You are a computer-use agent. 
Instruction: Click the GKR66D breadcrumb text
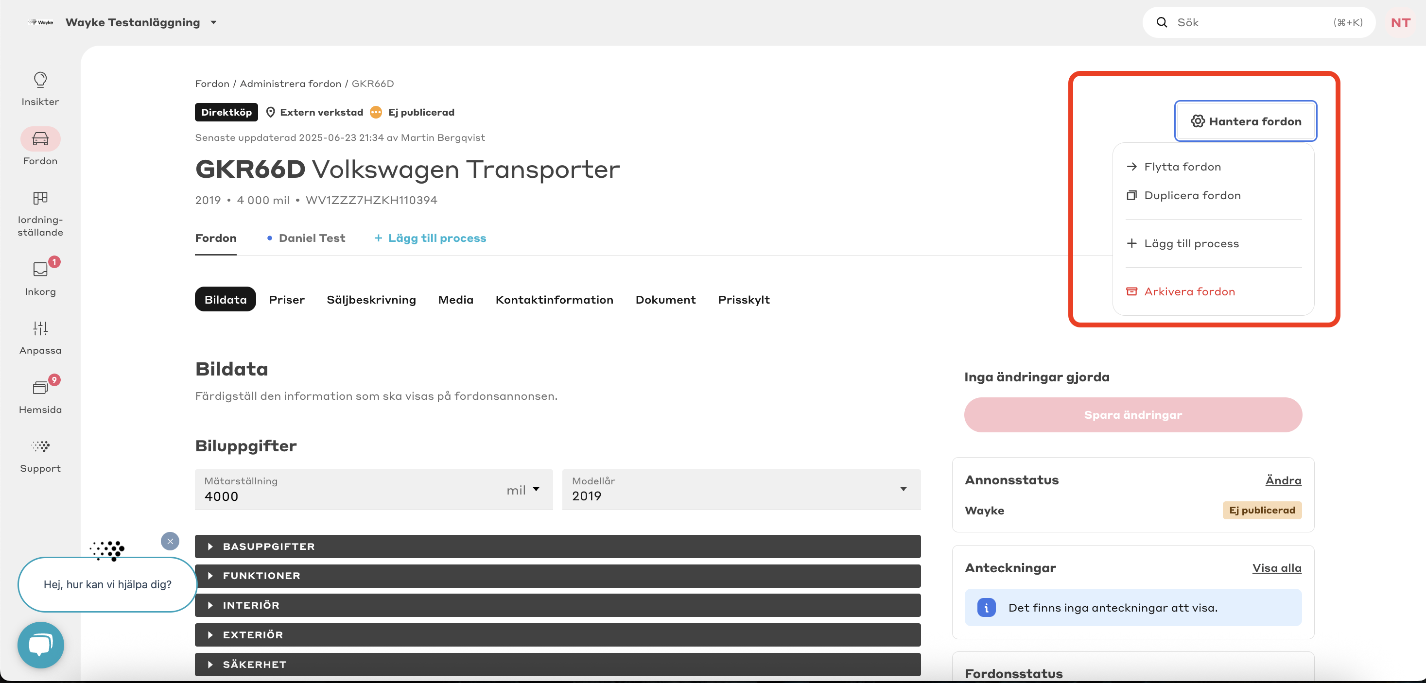[373, 84]
